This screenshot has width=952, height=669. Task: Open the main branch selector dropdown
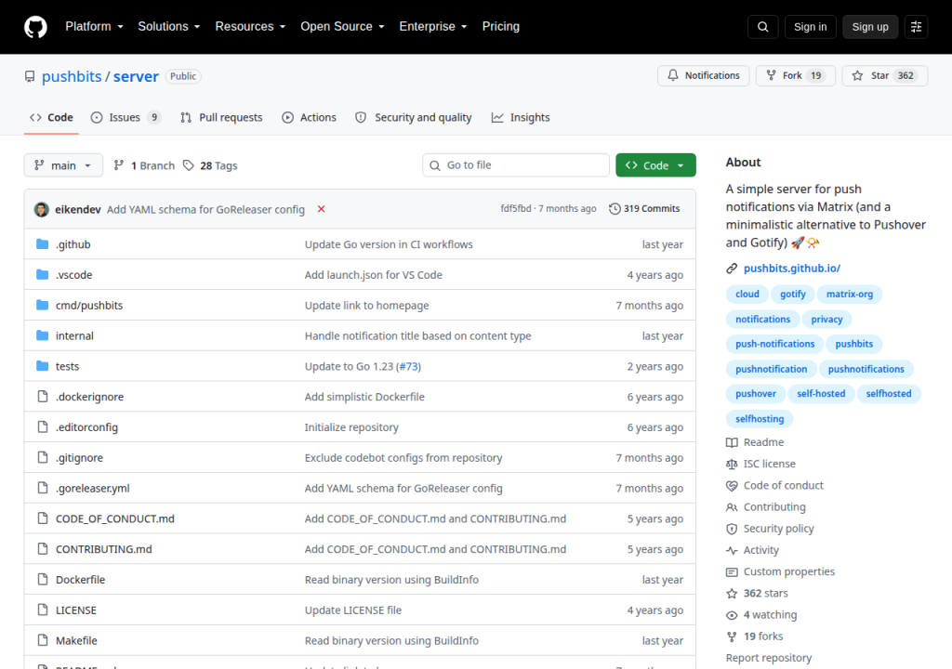(63, 165)
